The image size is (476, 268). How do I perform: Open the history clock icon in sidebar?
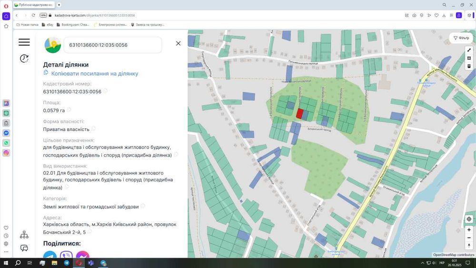click(x=24, y=59)
